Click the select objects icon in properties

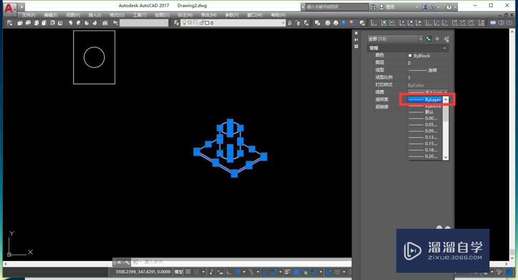437,39
